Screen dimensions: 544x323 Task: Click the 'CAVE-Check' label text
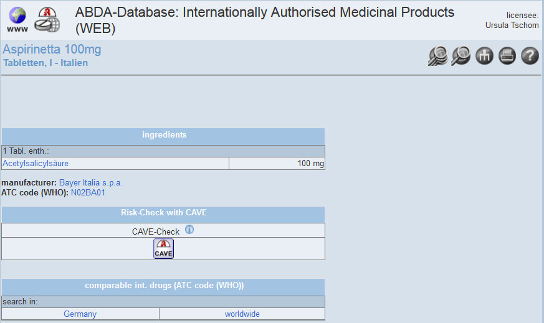point(155,232)
